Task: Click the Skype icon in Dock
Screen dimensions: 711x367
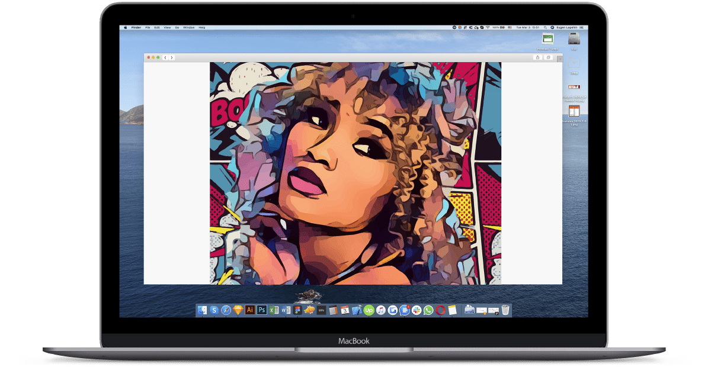Action: (214, 310)
